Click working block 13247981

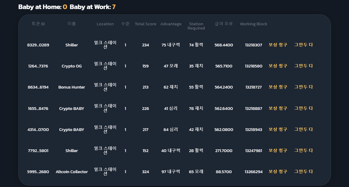[x=253, y=151]
